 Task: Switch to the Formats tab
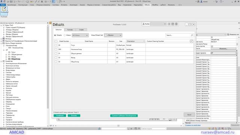click(x=70, y=30)
